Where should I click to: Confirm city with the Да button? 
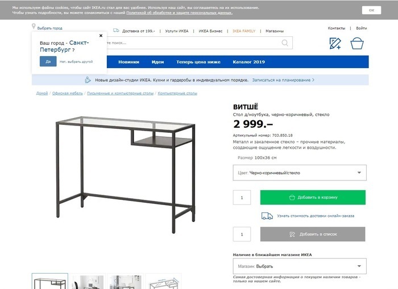point(48,61)
